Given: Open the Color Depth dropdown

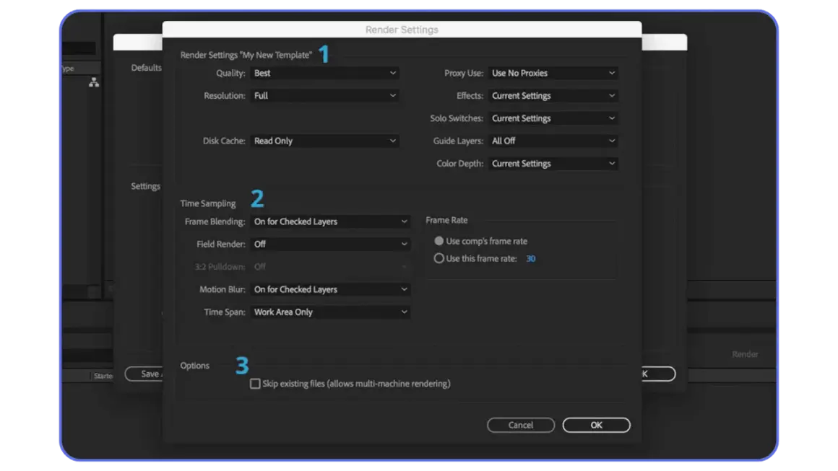Looking at the screenshot, I should [553, 164].
